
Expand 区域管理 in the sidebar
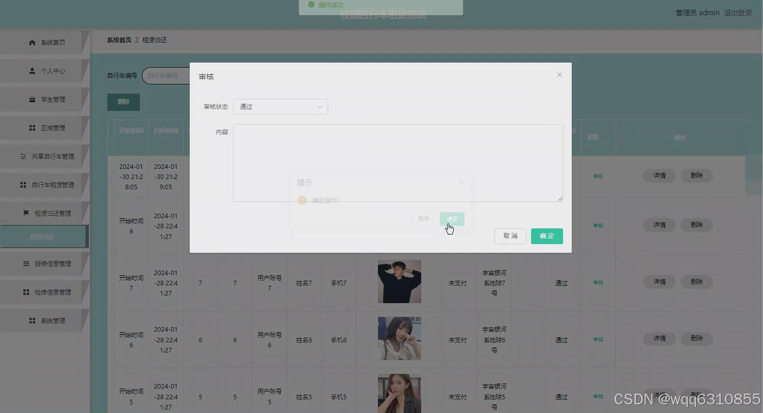(45, 128)
